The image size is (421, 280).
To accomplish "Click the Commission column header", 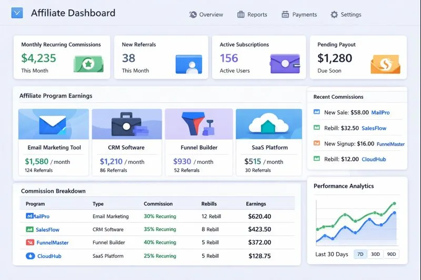I will pyautogui.click(x=158, y=204).
